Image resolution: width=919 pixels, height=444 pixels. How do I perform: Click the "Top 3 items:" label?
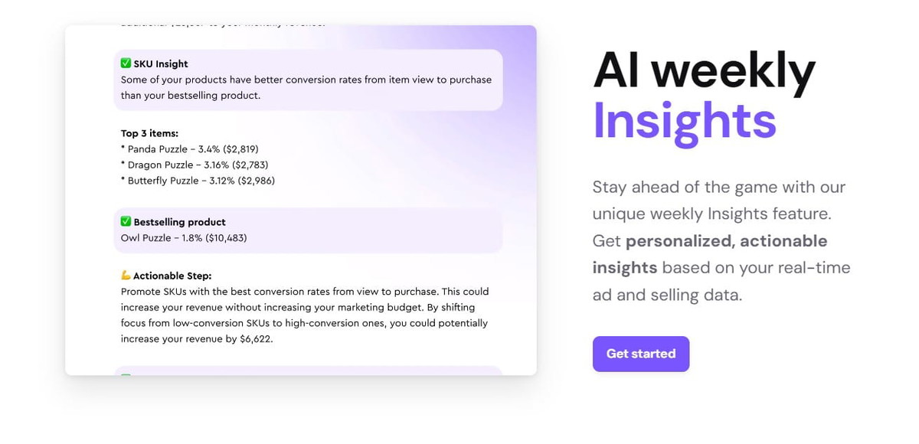pyautogui.click(x=149, y=133)
